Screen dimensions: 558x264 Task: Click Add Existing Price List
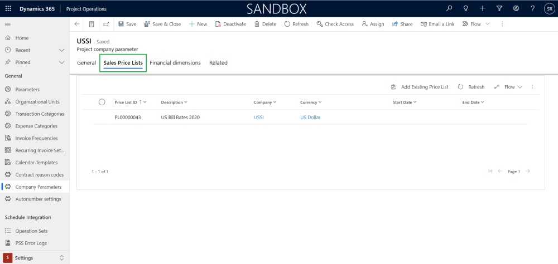419,87
